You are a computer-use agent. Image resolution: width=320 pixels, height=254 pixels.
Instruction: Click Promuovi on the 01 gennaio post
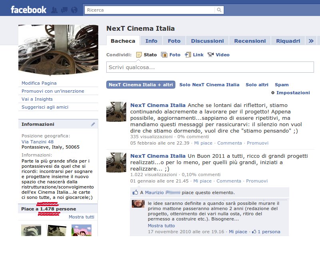pos(257,181)
